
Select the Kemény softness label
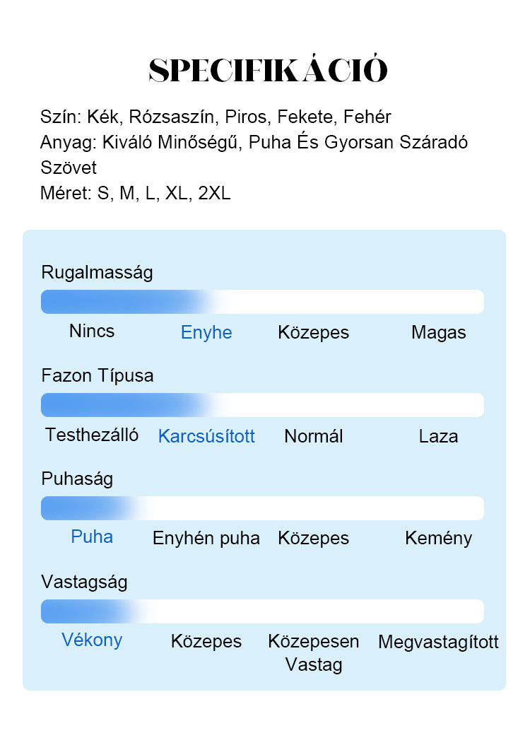[438, 538]
